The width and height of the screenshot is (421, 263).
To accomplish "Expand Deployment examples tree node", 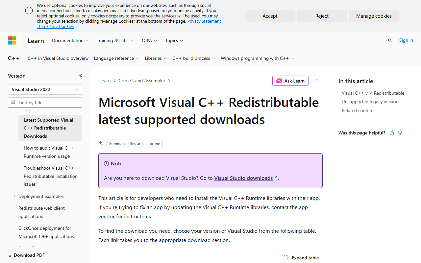I will click(14, 196).
